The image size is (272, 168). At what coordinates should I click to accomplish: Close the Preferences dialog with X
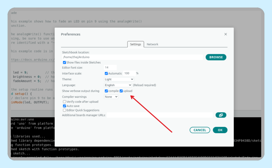(226, 34)
